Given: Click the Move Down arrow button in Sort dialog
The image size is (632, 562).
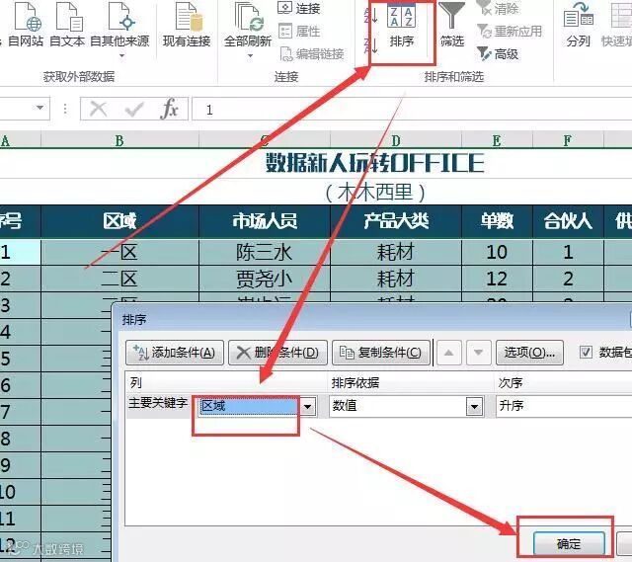Looking at the screenshot, I should coord(478,353).
